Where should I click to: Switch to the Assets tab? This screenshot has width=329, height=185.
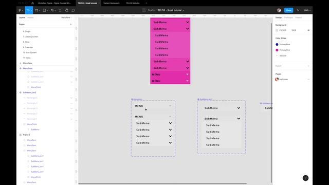pyautogui.click(x=30, y=17)
